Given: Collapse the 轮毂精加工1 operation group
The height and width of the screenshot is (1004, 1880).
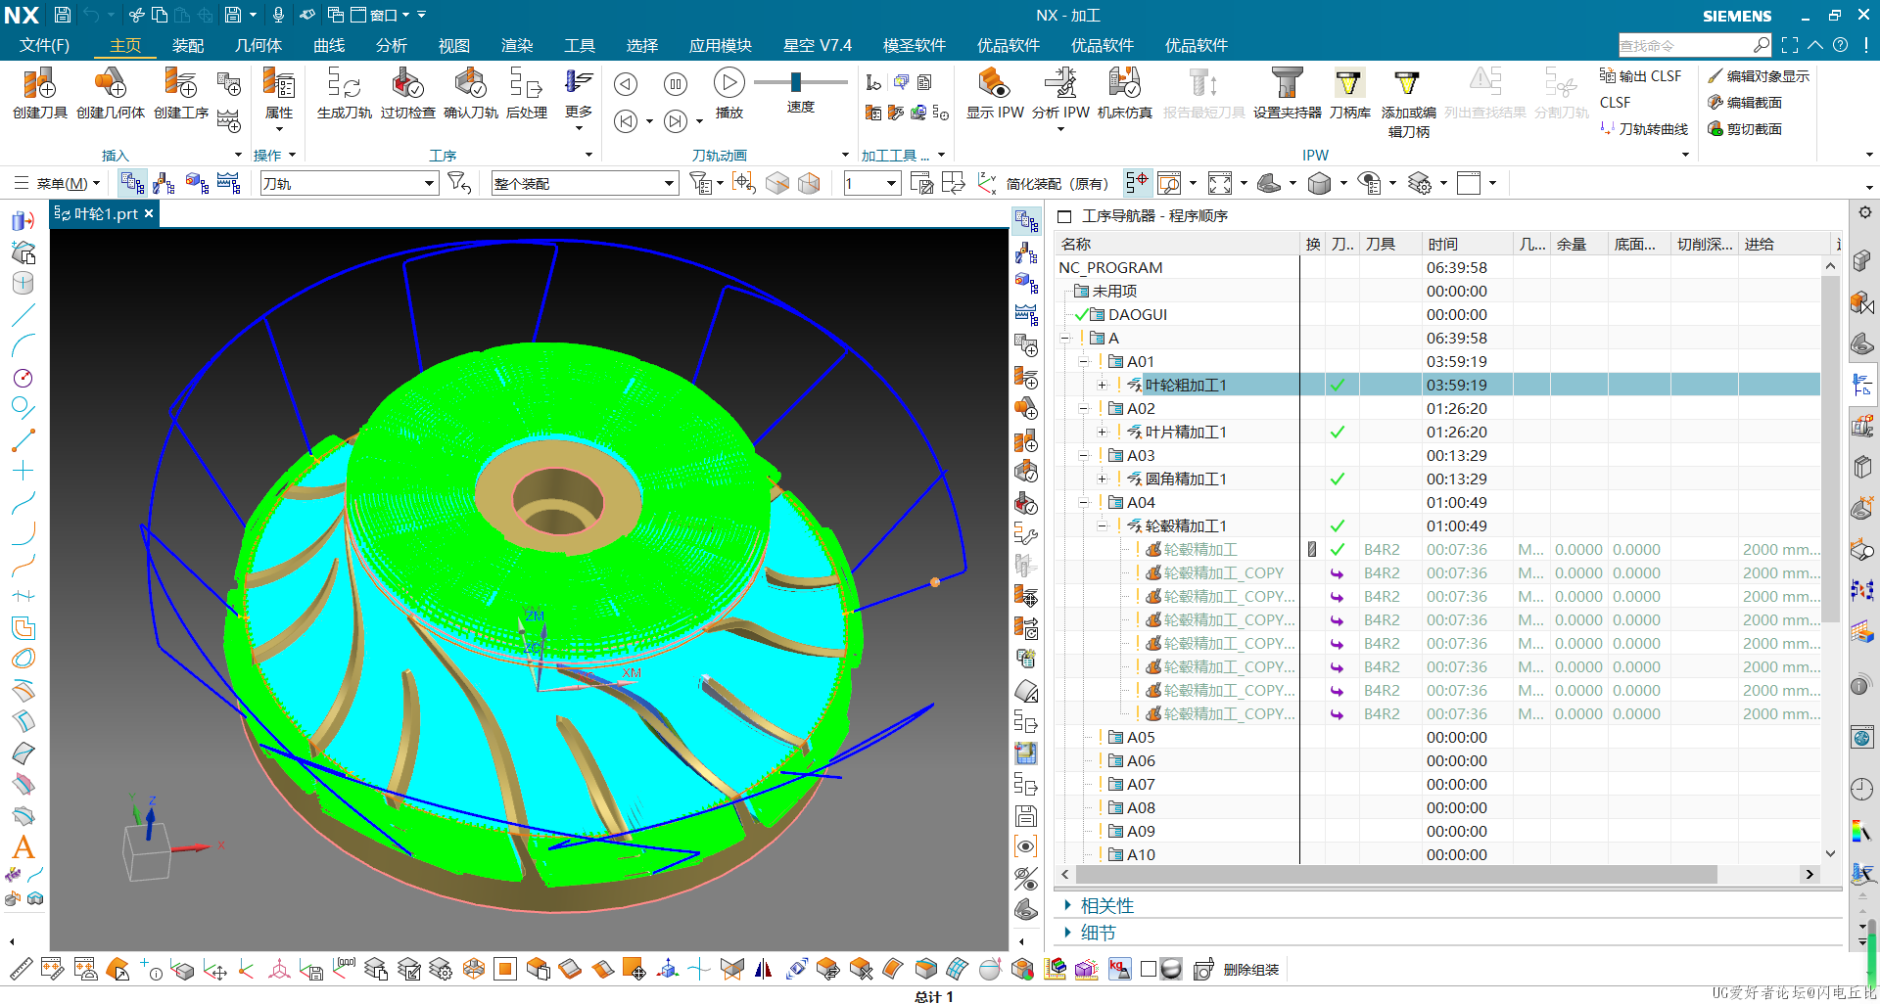Looking at the screenshot, I should (1103, 525).
